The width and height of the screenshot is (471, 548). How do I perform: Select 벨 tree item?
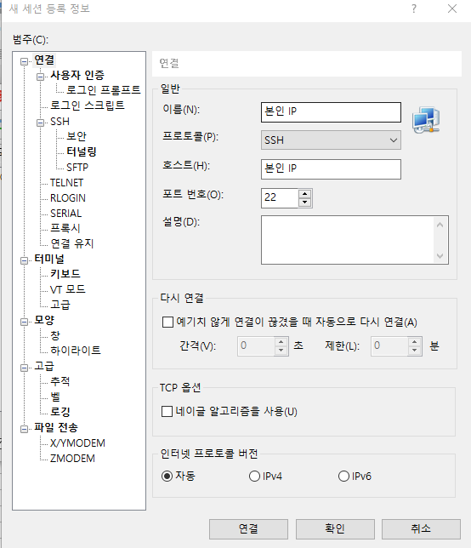coord(55,397)
